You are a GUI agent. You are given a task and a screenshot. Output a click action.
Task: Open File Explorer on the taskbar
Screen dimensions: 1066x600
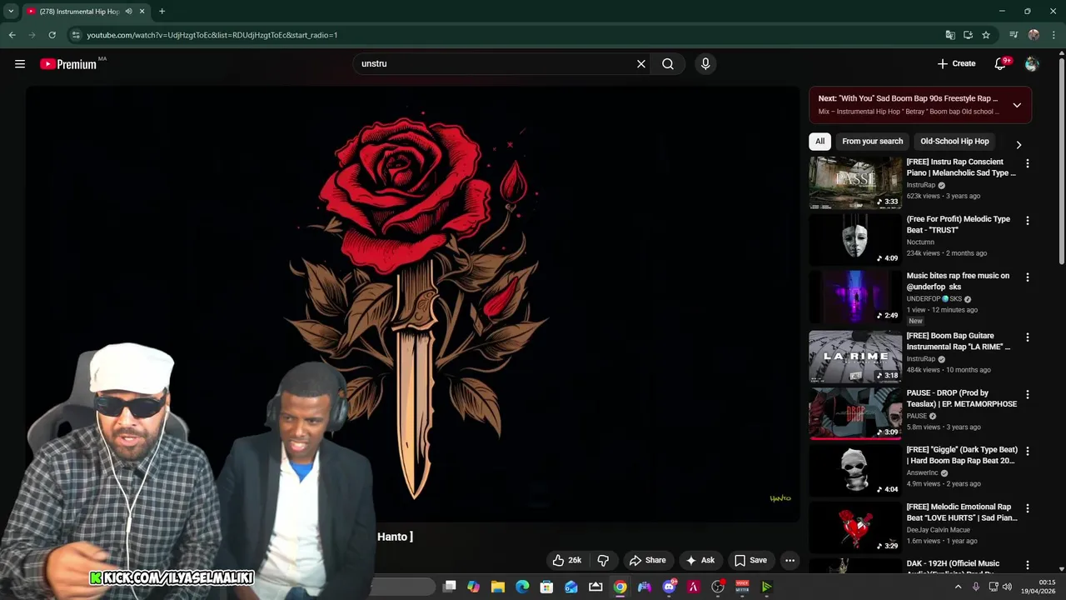[498, 587]
